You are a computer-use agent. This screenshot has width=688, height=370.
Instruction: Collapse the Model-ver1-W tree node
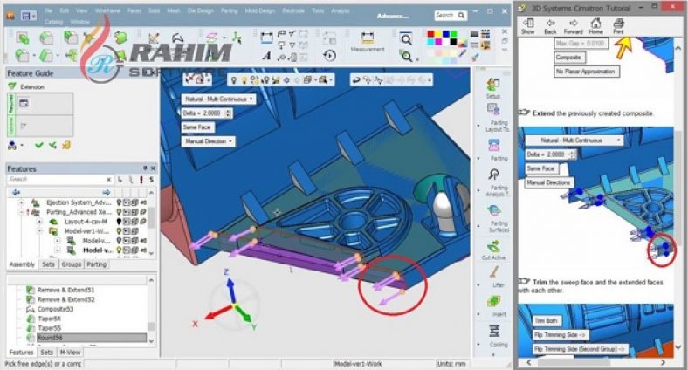tap(39, 231)
